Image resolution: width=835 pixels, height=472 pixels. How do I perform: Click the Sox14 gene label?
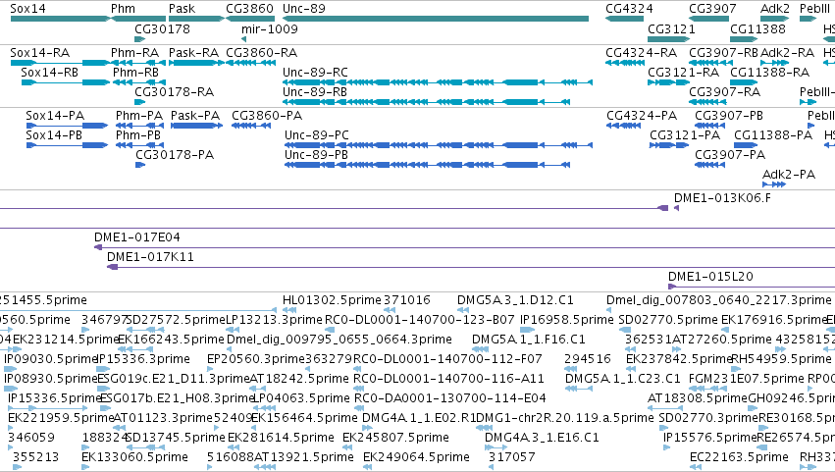[27, 9]
